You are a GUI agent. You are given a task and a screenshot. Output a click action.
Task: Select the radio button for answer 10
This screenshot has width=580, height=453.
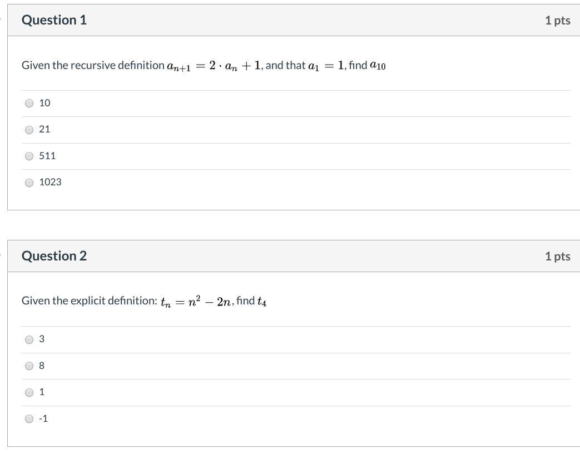(29, 103)
